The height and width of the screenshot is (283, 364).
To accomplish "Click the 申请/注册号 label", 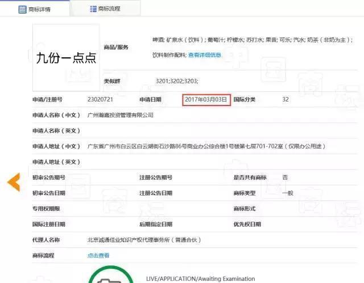I will tap(47, 99).
